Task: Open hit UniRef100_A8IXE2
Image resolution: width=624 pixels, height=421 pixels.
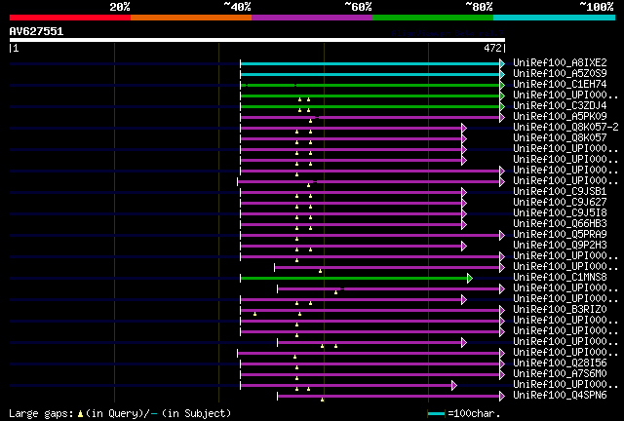Action: point(560,62)
